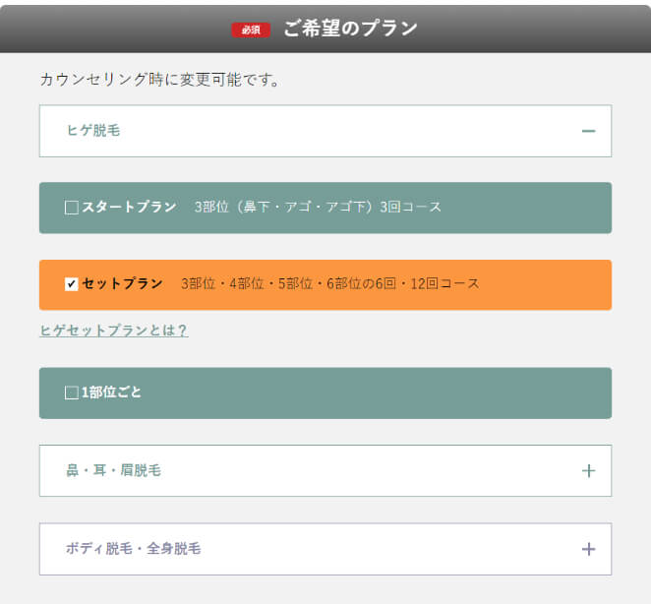651x604 pixels.
Task: Click the カウンセリング時に変更可能です note
Action: coord(159,80)
